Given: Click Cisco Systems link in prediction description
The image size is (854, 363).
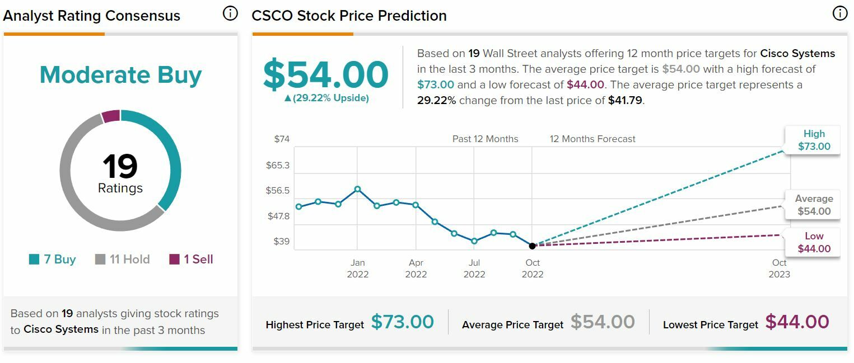Looking at the screenshot, I should [x=797, y=54].
